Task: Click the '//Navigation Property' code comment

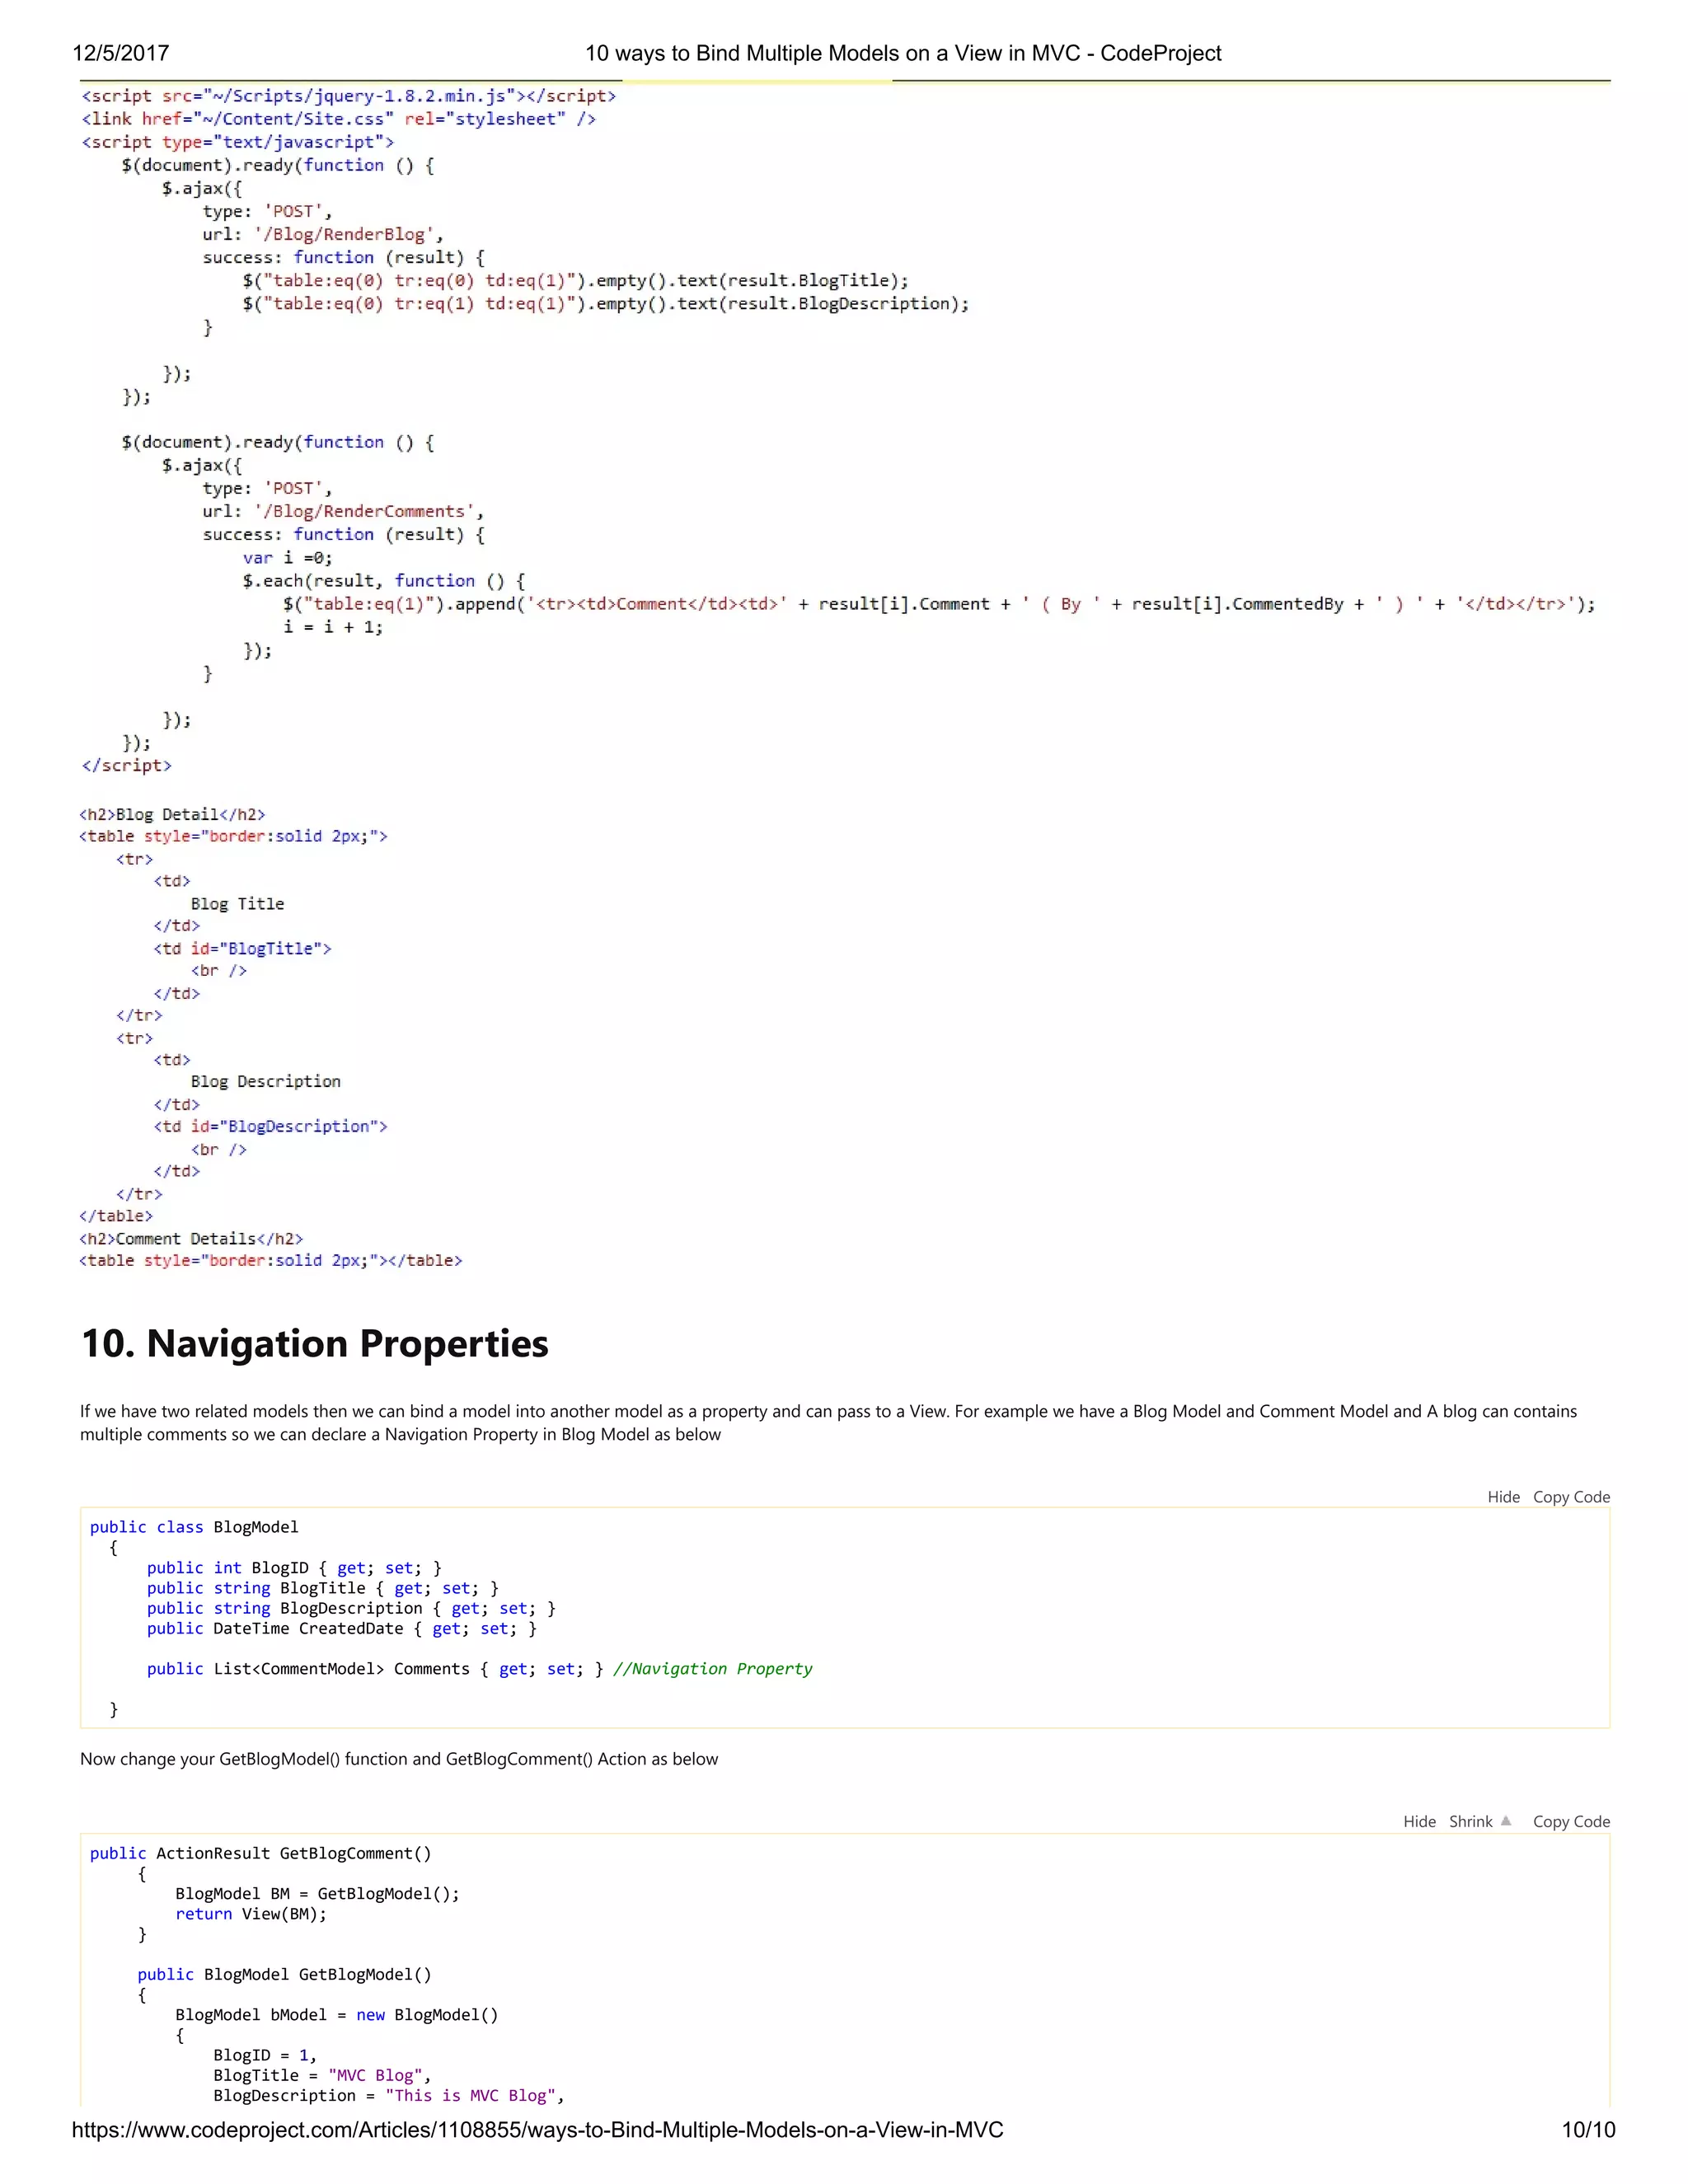Action: [712, 1668]
